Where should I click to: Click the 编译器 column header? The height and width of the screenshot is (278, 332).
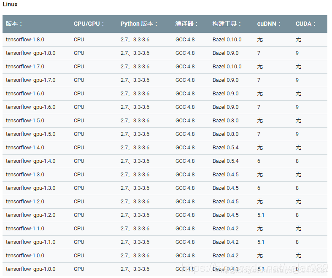coord(186,24)
